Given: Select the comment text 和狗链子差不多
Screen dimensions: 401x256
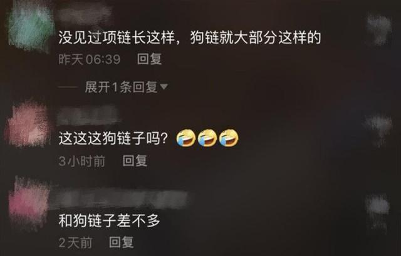Looking at the screenshot, I should (x=109, y=220).
